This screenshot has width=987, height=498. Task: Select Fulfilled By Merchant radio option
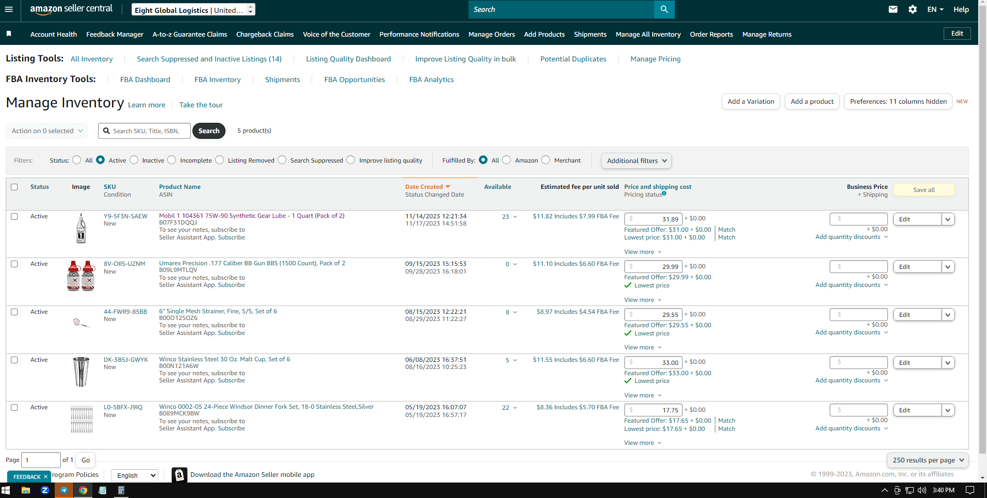[546, 160]
